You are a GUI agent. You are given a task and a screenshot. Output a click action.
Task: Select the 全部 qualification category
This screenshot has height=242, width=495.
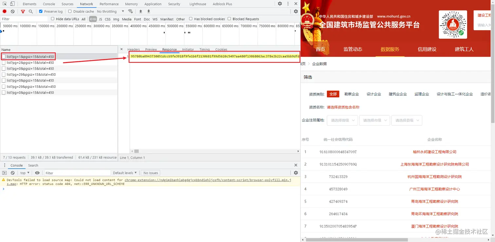click(x=333, y=94)
